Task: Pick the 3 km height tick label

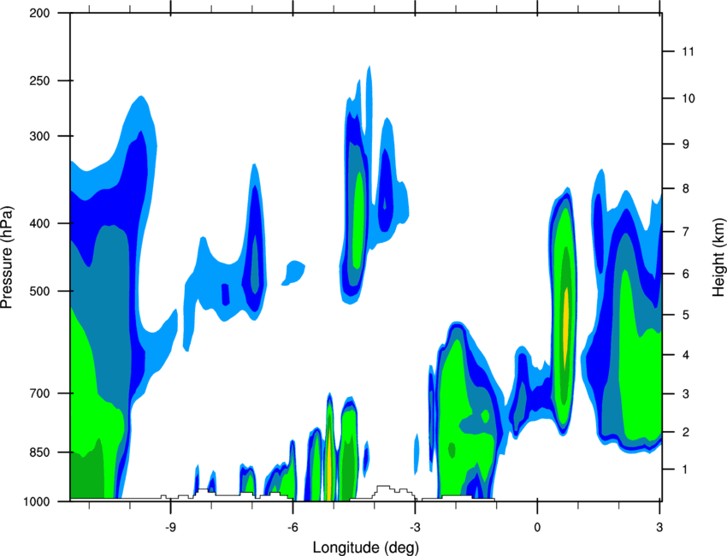Action: 685,394
